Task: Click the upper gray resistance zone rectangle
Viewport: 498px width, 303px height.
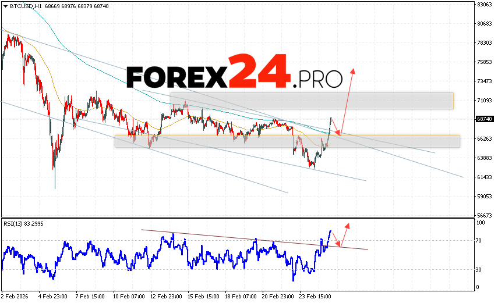Action: pos(312,101)
